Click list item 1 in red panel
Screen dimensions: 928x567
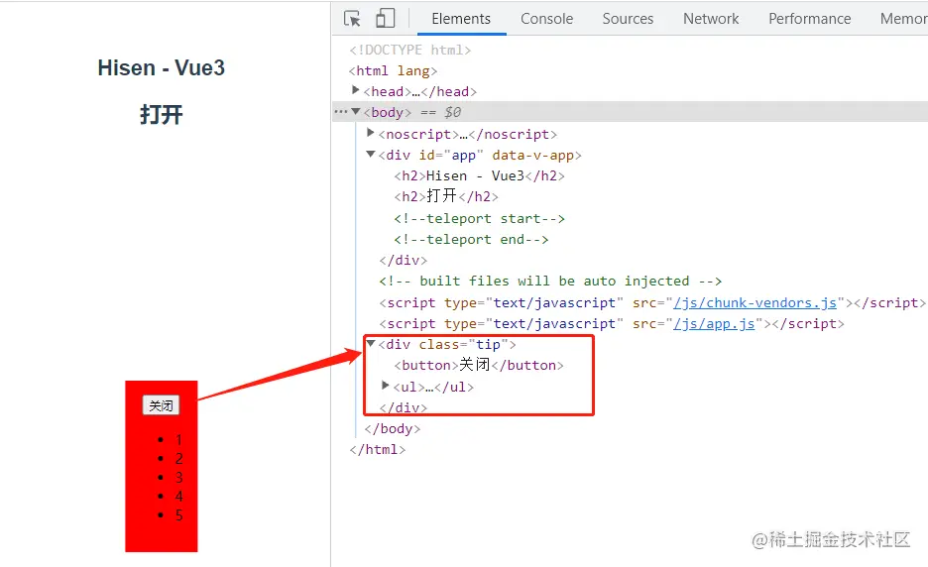pos(178,440)
